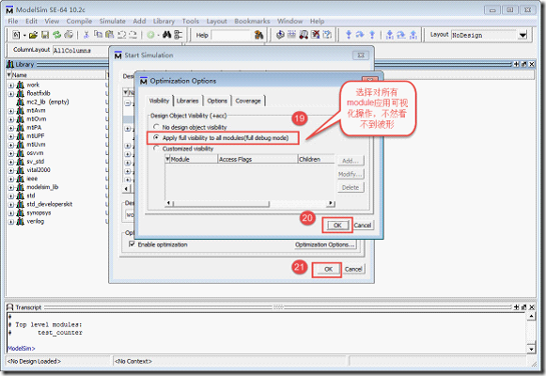Screen dimensions: 546x376
Task: Click the Undo toolbar icon
Action: pos(121,35)
